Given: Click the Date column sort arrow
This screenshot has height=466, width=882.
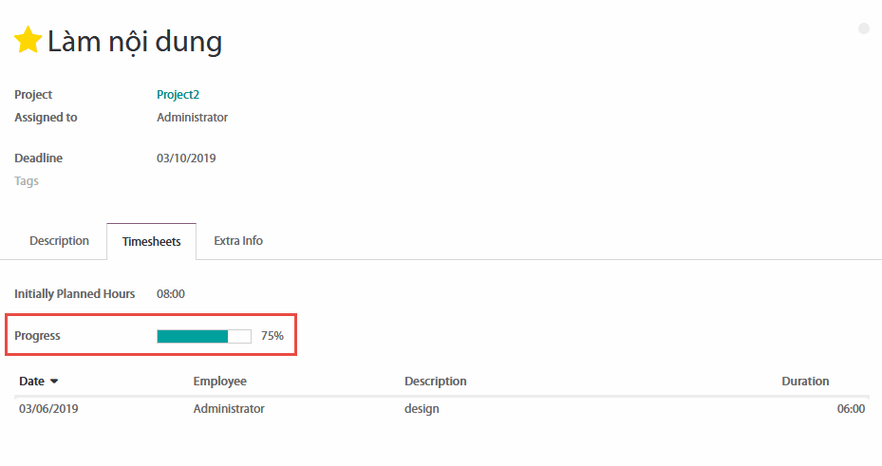Looking at the screenshot, I should 54,382.
